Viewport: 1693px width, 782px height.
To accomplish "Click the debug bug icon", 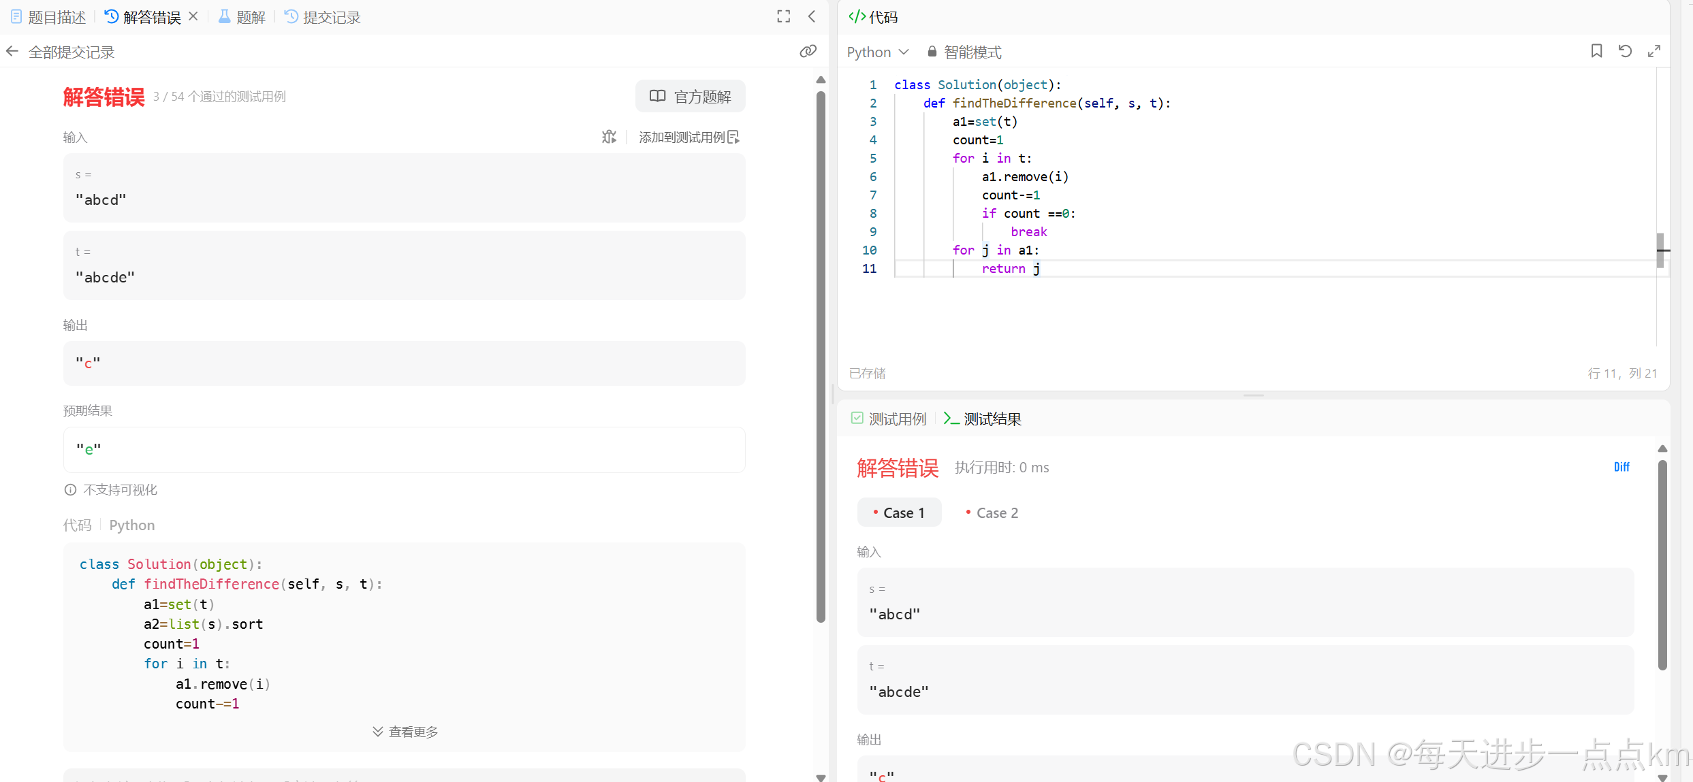I will [609, 137].
